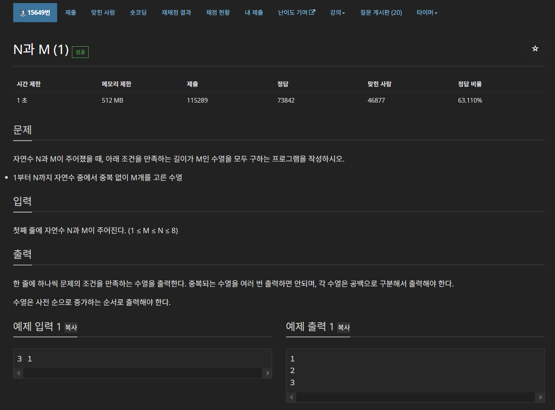
Task: Click the left scroll arrow under 예제 출력 1
Action: click(291, 397)
